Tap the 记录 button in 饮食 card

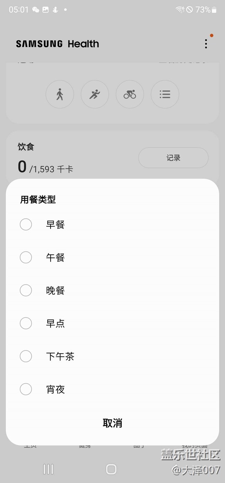point(173,158)
